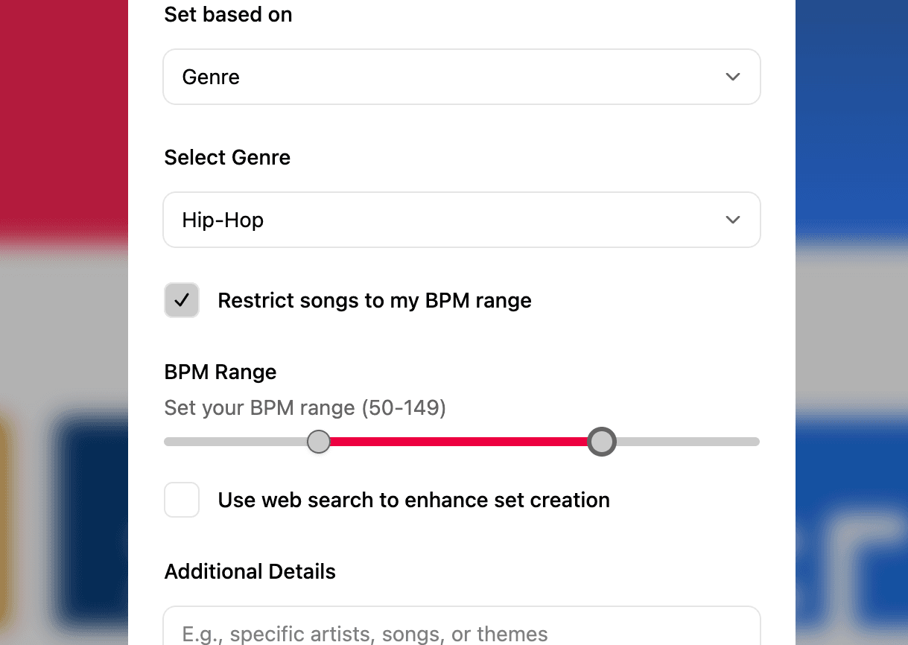908x645 pixels.
Task: Expand the genre list showing Hip-Hop
Action: (x=462, y=220)
